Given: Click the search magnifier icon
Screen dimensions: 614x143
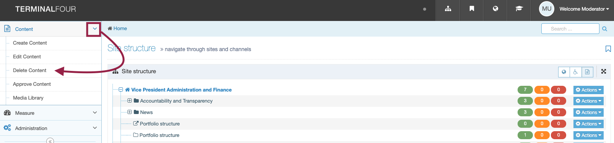Looking at the screenshot, I should pyautogui.click(x=605, y=29).
